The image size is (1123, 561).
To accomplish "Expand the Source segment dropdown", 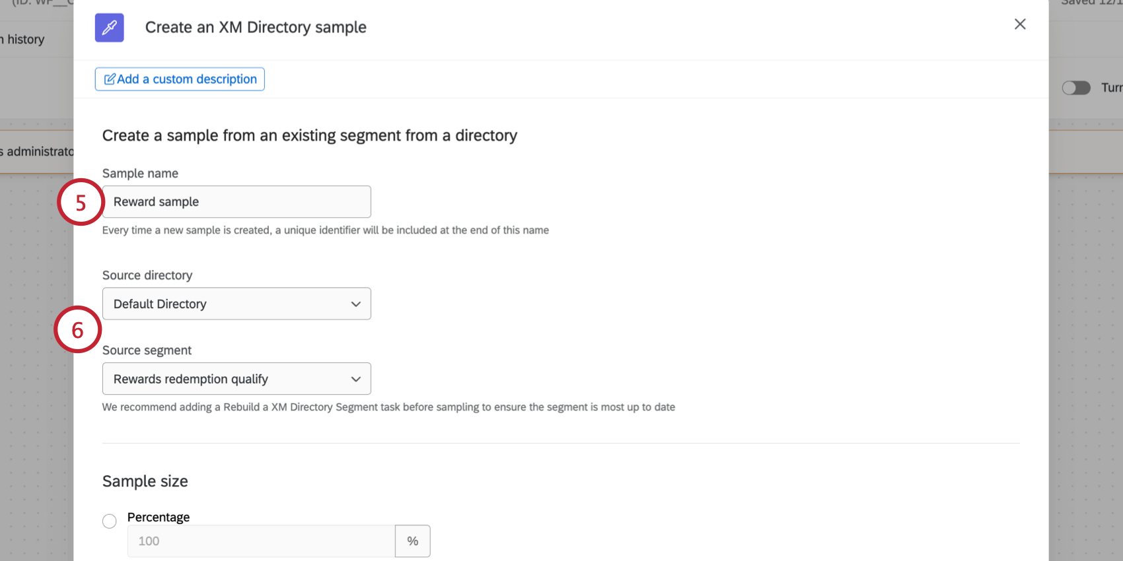I will [x=236, y=379].
